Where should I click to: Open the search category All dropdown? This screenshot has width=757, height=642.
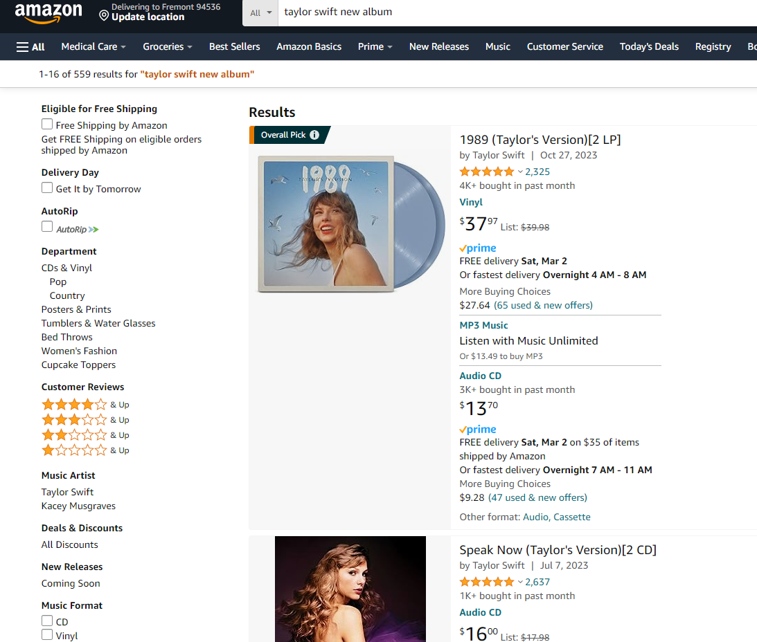260,13
